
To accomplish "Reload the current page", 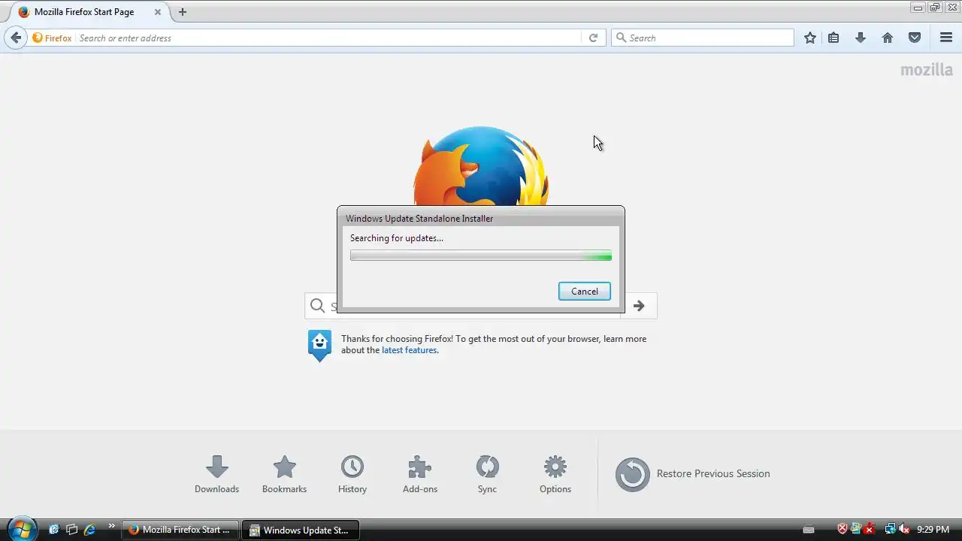I will (x=593, y=38).
